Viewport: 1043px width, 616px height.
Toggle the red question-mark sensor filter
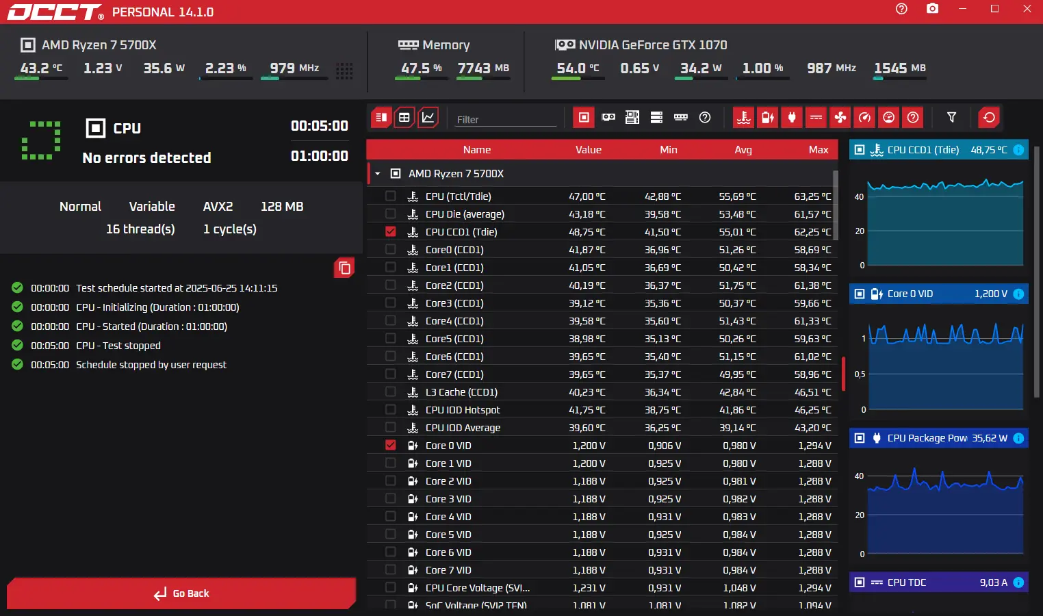pyautogui.click(x=913, y=117)
